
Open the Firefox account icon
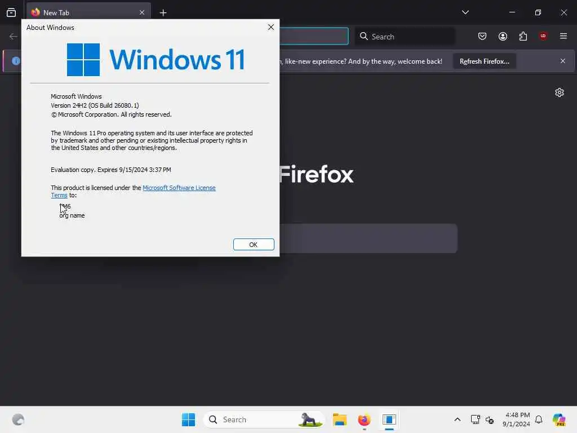[503, 36]
